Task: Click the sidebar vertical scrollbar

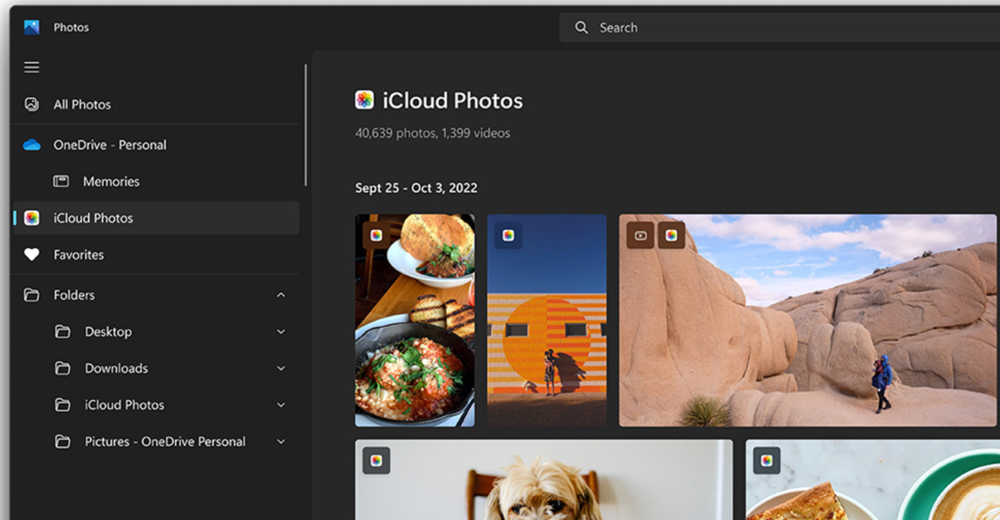Action: coord(306,126)
